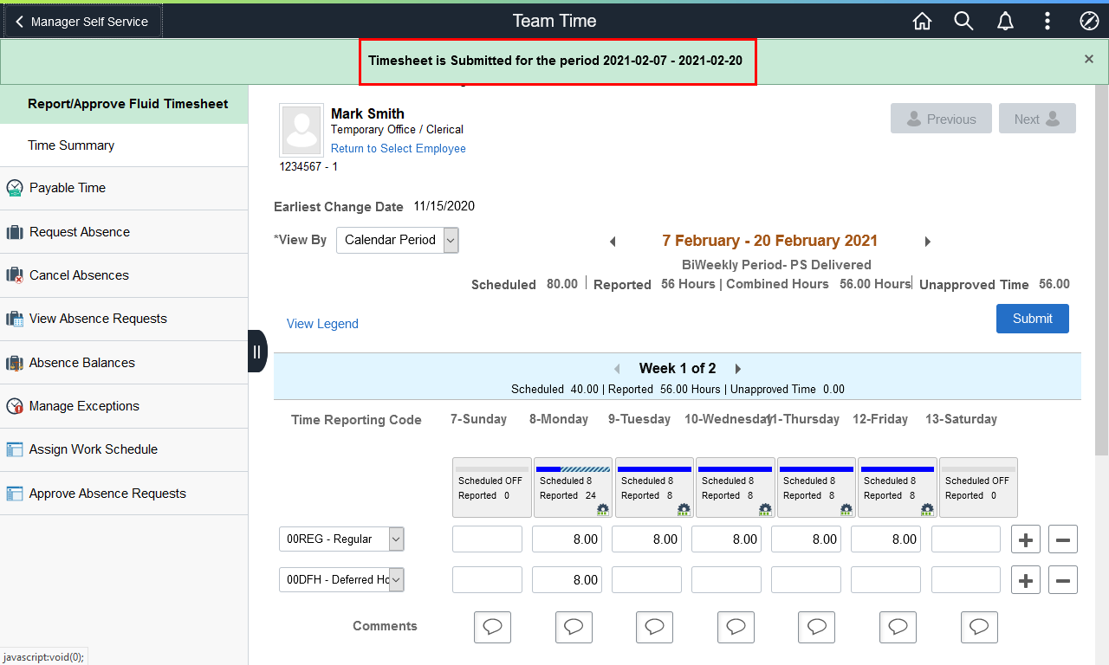This screenshot has width=1109, height=665.
Task: Click Regular hours field for Sunday
Action: point(487,539)
